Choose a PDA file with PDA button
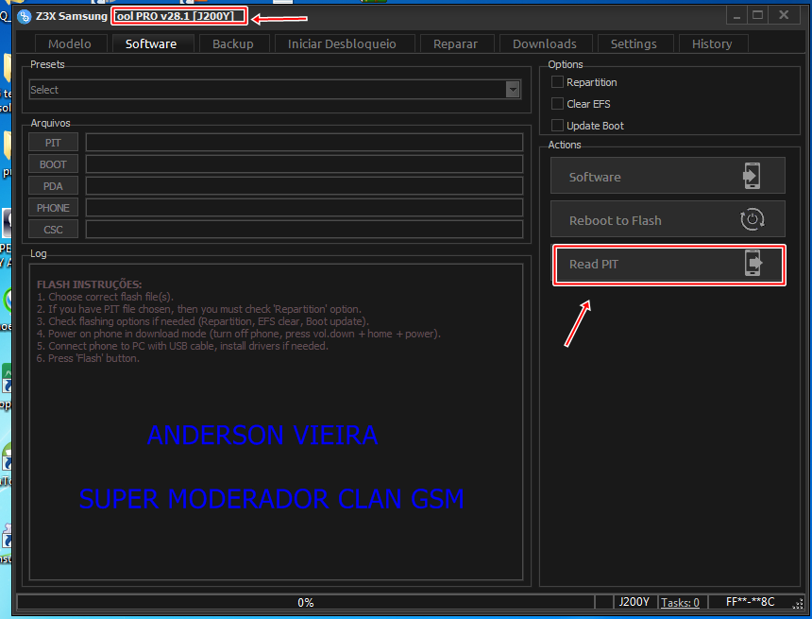 (53, 185)
